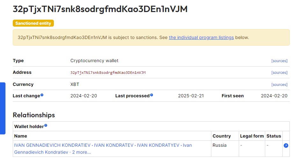Click the Last change help icon
Image resolution: width=292 pixels, height=161 pixels.
coord(42,95)
